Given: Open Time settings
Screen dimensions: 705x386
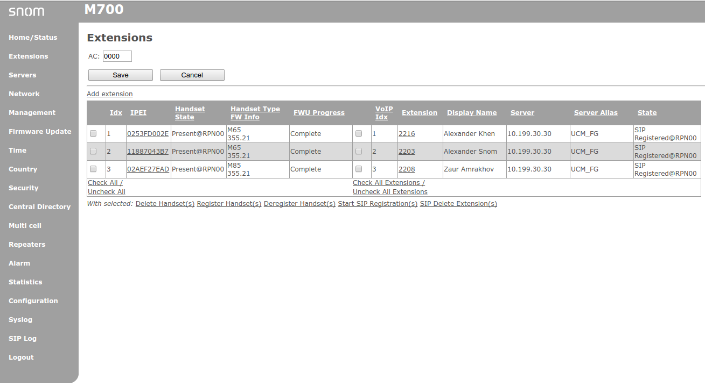Looking at the screenshot, I should coord(17,151).
